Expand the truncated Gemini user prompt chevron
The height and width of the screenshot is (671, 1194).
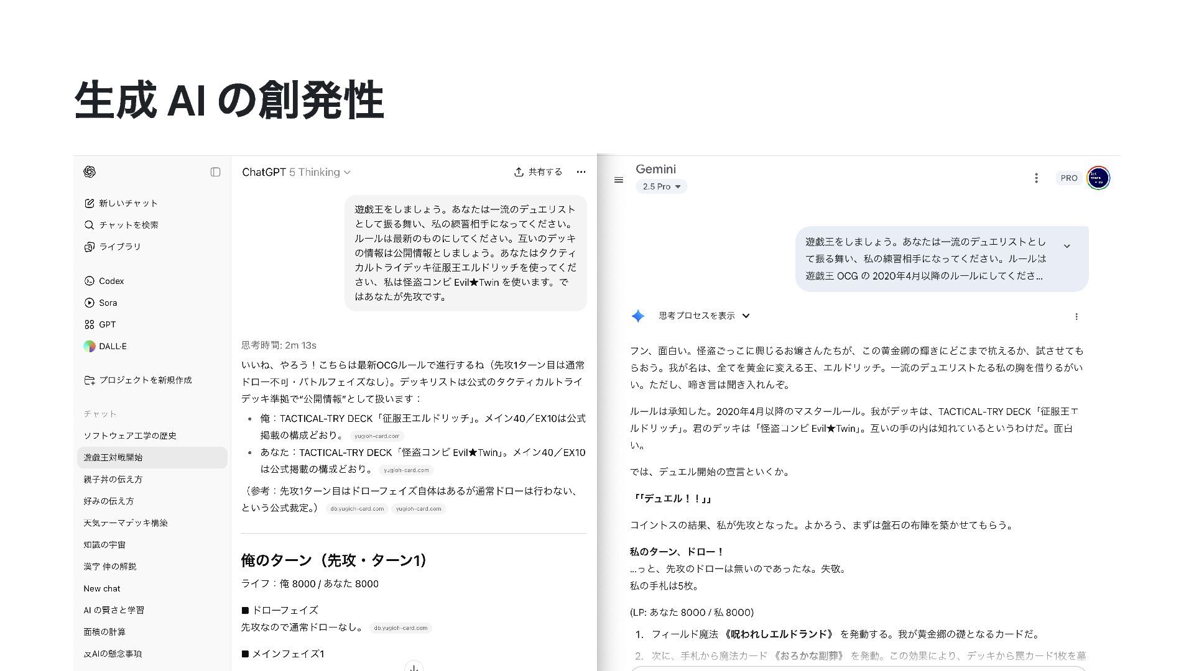[1067, 246]
